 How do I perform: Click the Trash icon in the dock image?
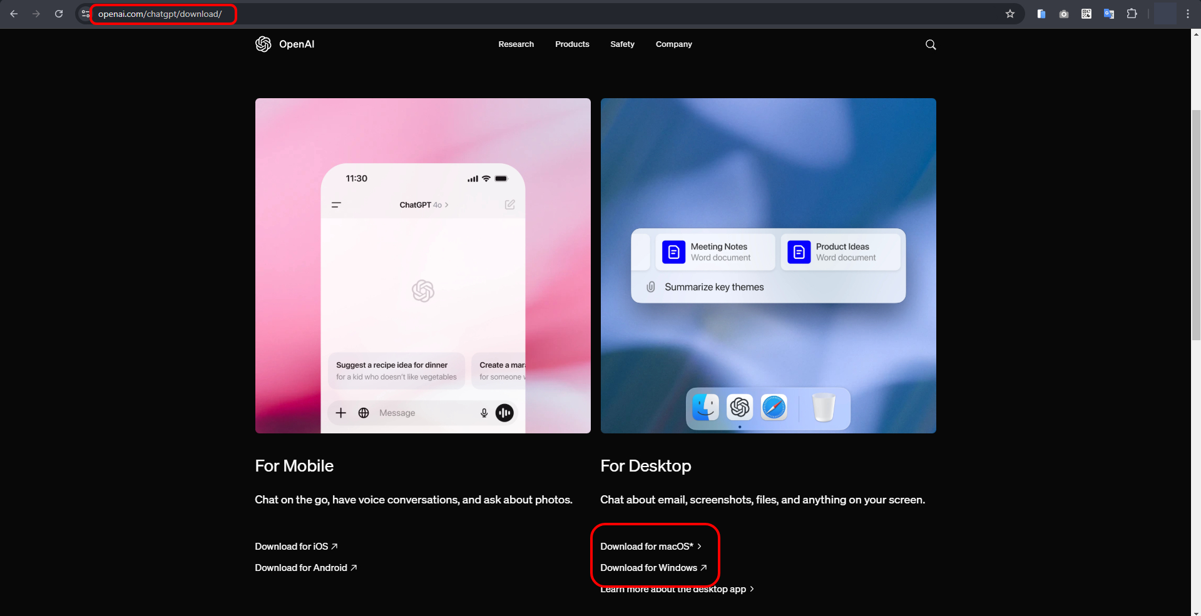pos(824,407)
